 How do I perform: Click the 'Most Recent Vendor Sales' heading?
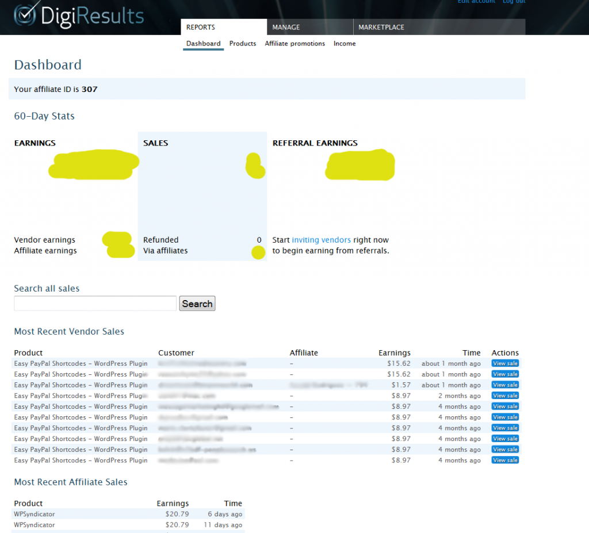point(69,331)
